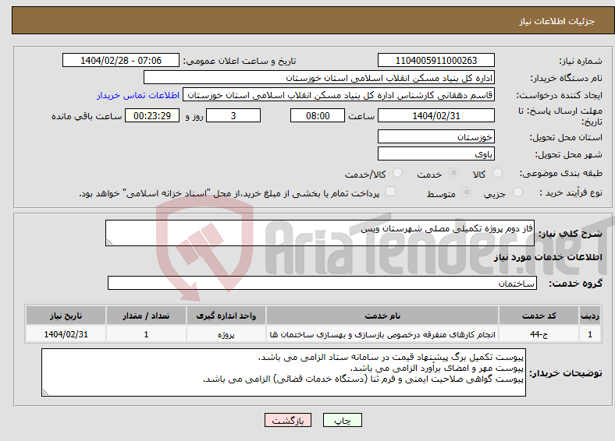Click the need date cell 1404/02/31 in table
The height and width of the screenshot is (441, 615).
point(66,334)
